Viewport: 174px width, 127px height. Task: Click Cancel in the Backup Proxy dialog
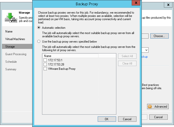click(x=127, y=119)
